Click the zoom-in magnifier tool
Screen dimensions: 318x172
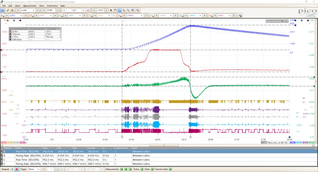pos(124,10)
